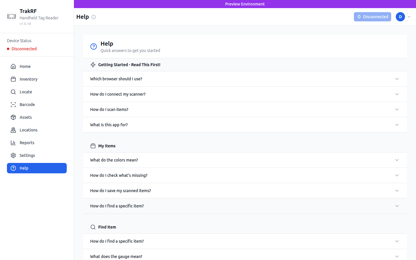This screenshot has width=416, height=260.
Task: Select the Assets cube icon
Action: point(13,117)
